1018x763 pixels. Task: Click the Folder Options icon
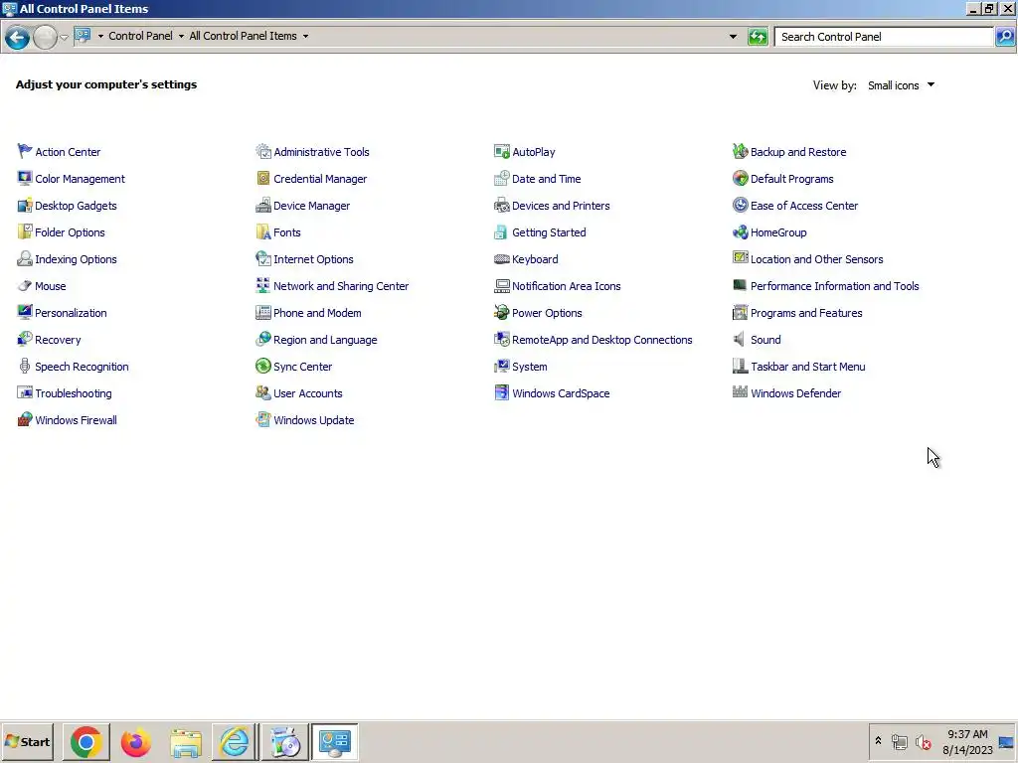click(x=25, y=231)
